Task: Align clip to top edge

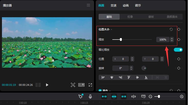Action: (129, 77)
